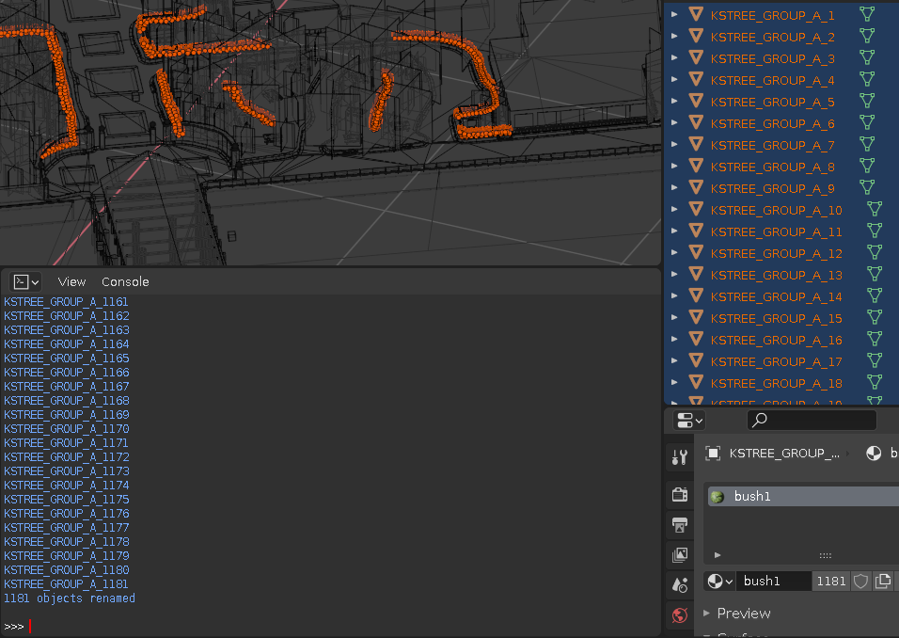Grab the material list resize handle dots
Viewport: 899px width, 638px height.
coord(825,555)
